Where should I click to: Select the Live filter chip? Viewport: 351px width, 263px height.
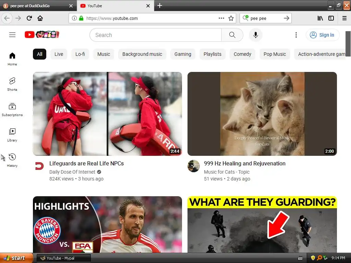coord(59,54)
